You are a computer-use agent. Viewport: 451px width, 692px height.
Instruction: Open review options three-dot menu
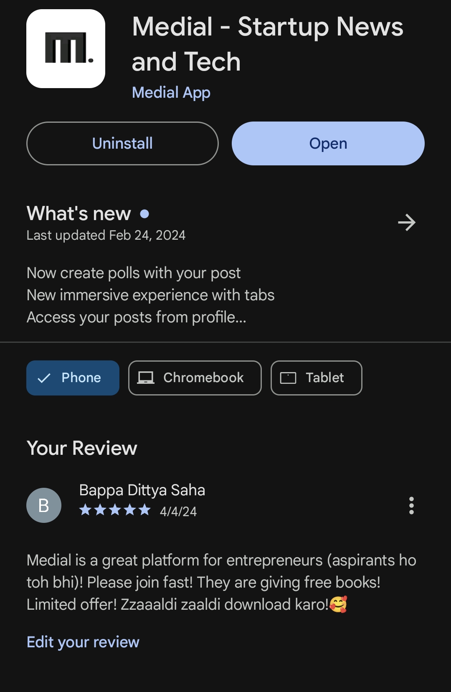coord(411,505)
